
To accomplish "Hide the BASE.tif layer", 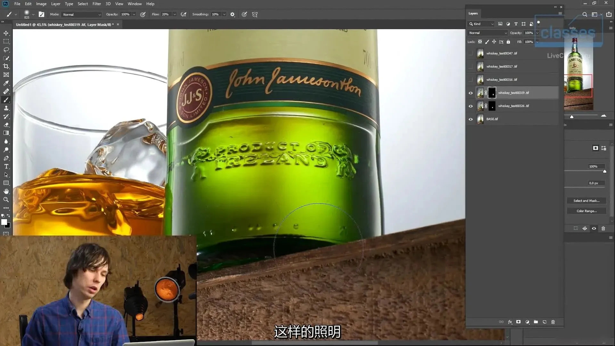I will click(x=470, y=119).
